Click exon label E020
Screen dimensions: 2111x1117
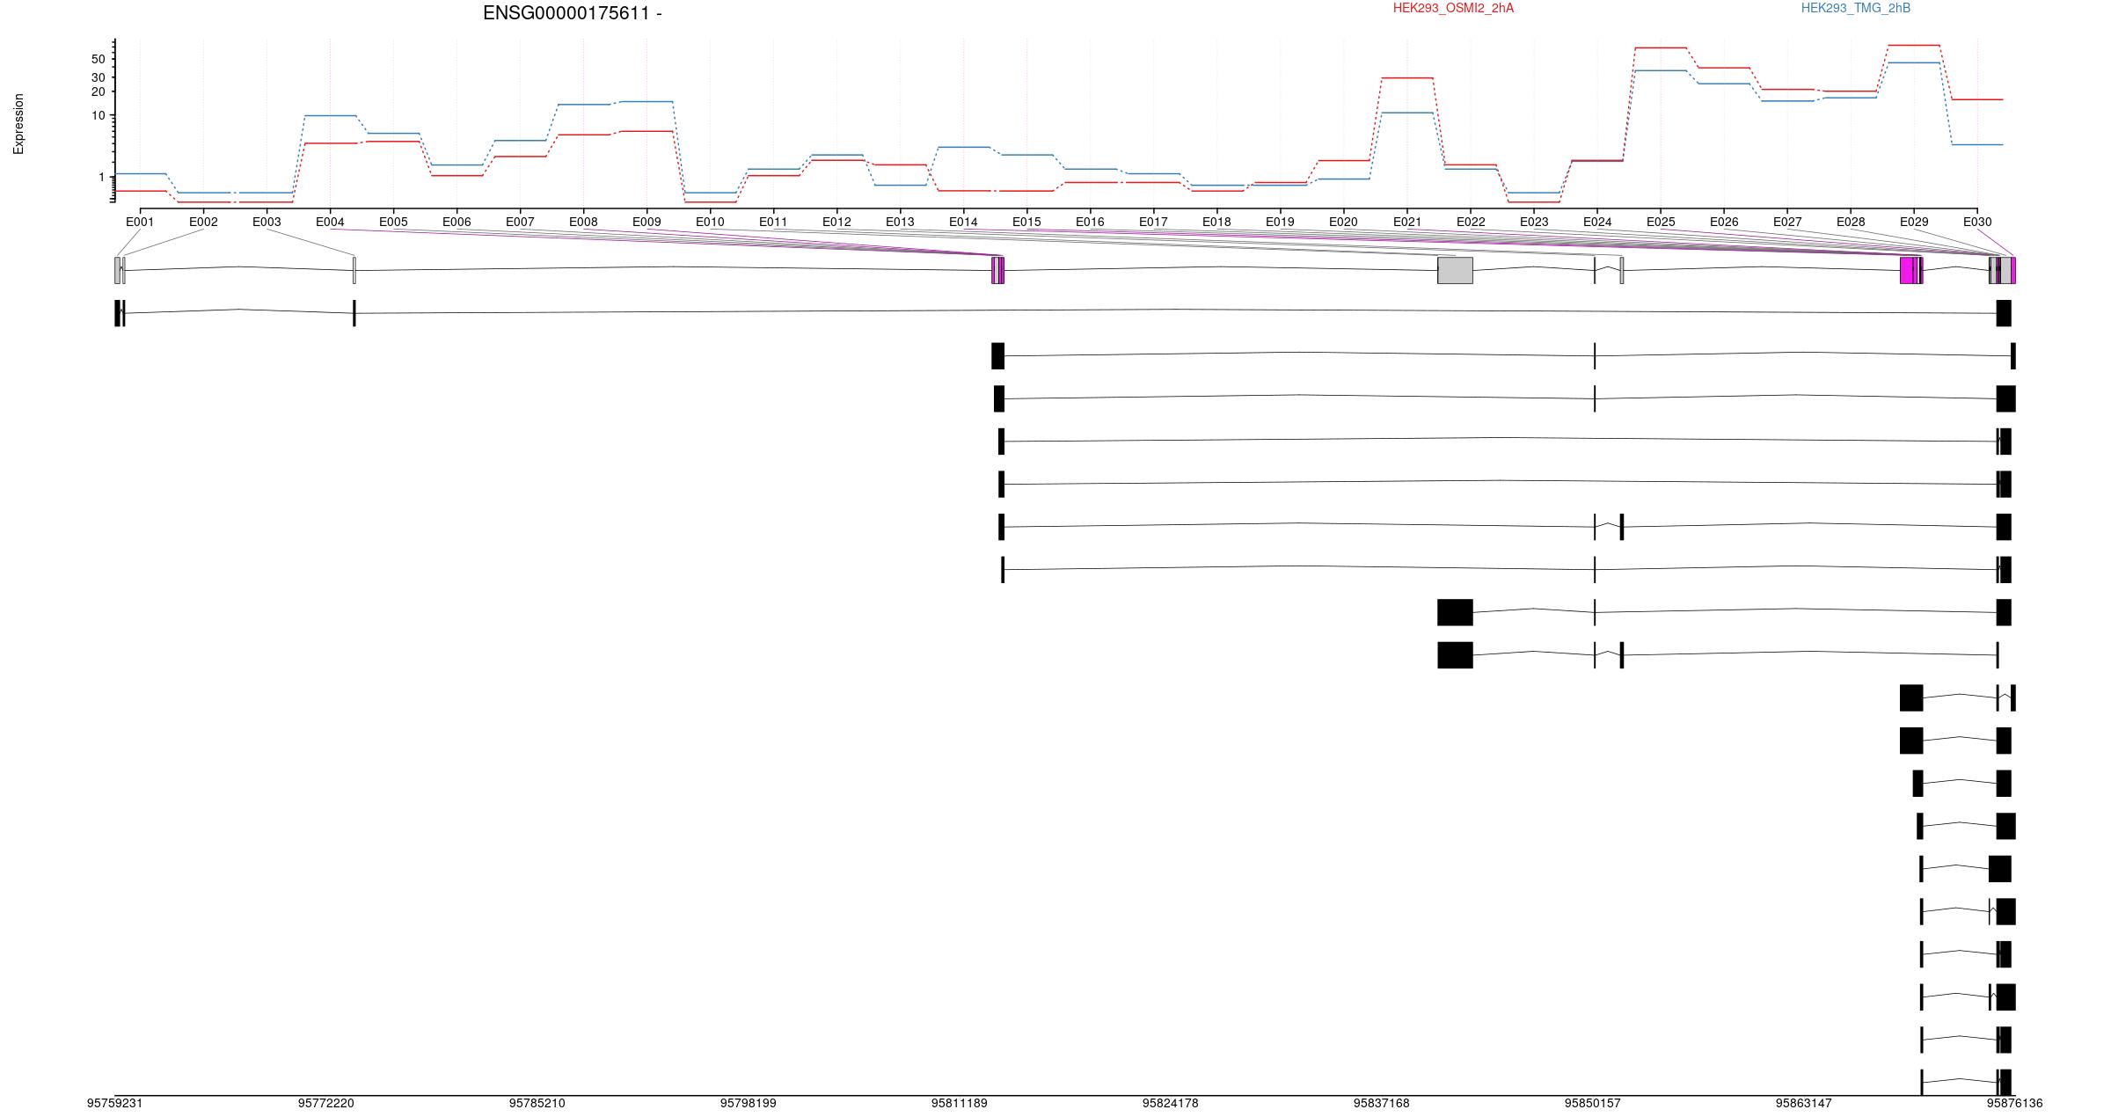1343,222
